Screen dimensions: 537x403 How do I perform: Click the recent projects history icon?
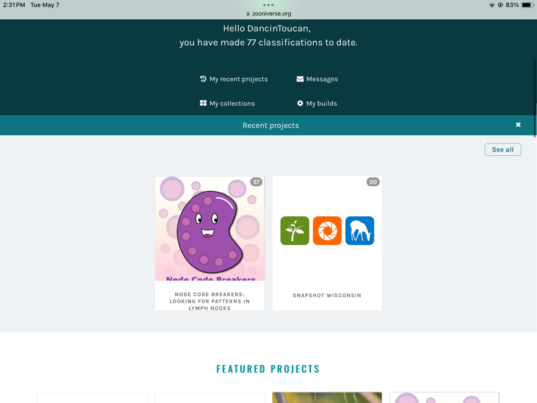tap(203, 79)
